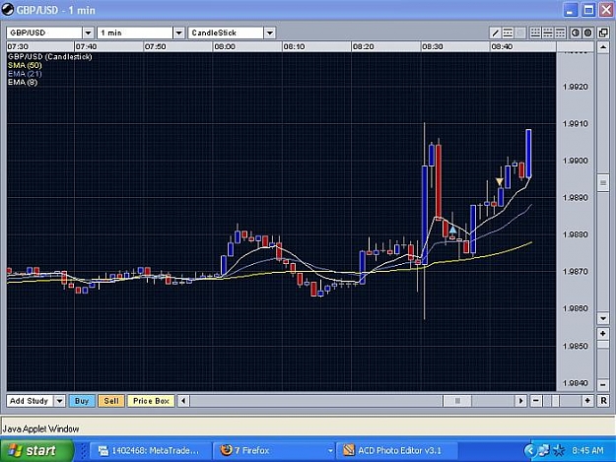The width and height of the screenshot is (616, 462).
Task: Click the horizontal zoom slider handle
Action: 555,401
